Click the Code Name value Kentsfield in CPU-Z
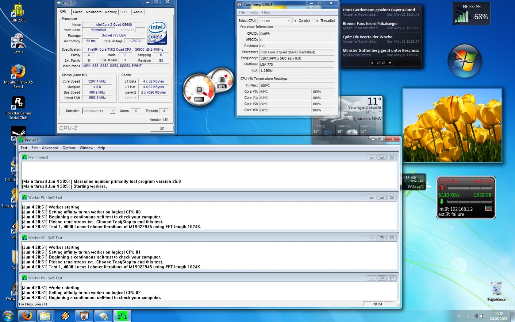 click(99, 30)
